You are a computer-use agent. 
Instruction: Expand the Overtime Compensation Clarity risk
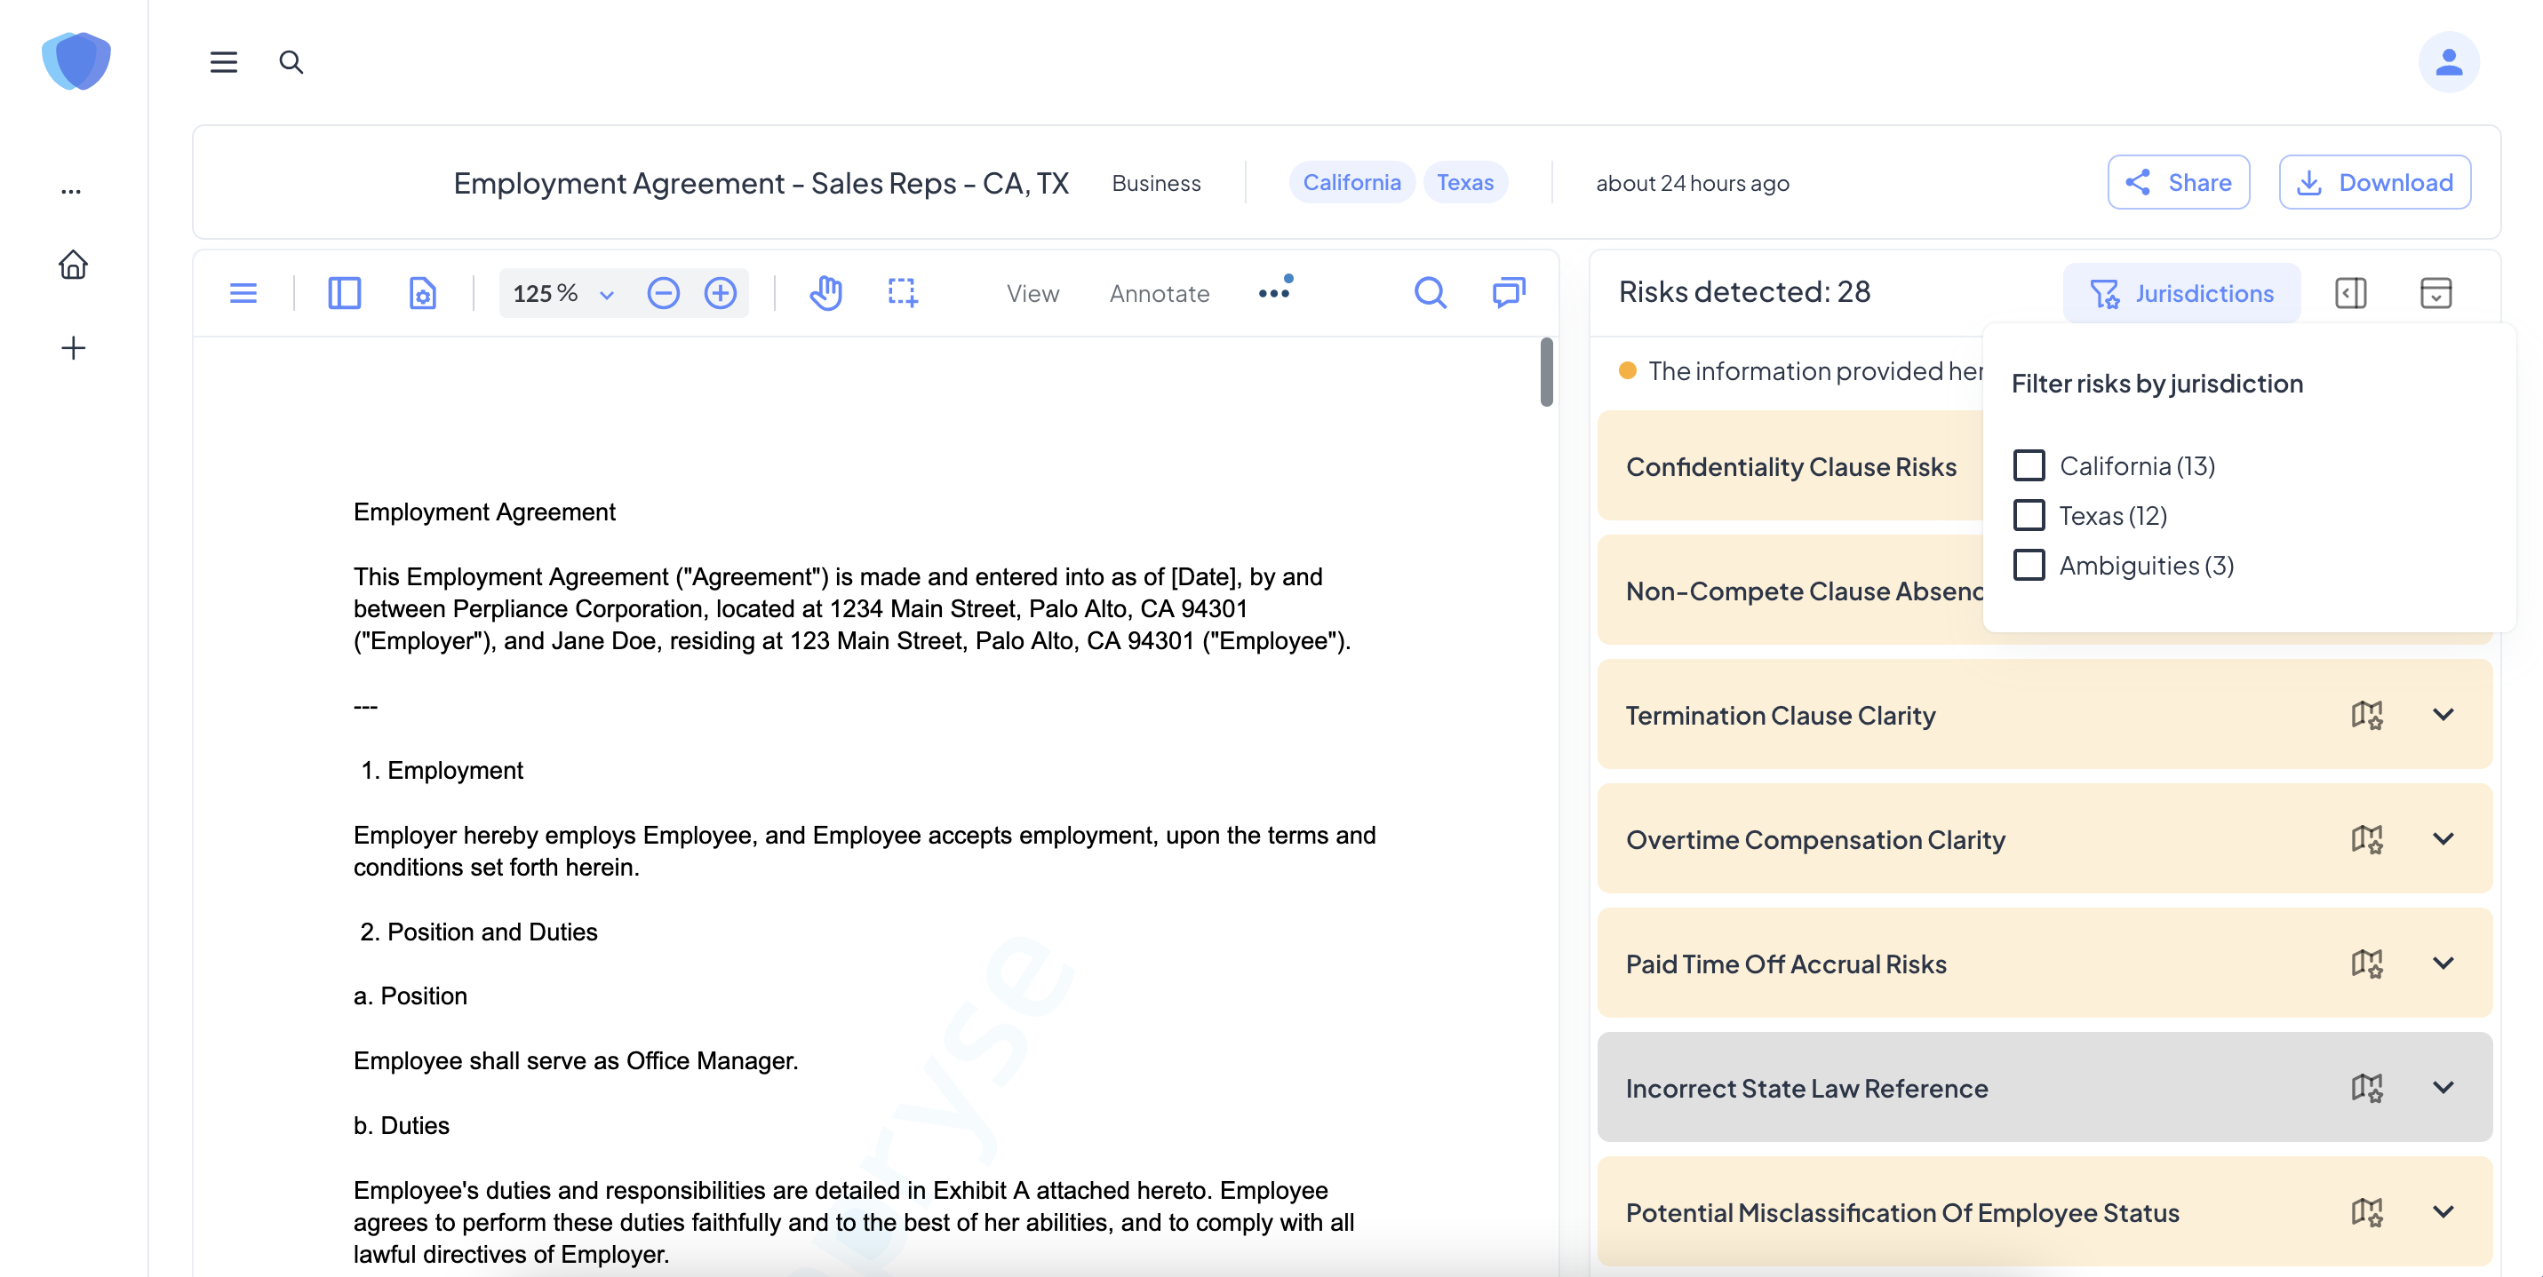(2443, 839)
